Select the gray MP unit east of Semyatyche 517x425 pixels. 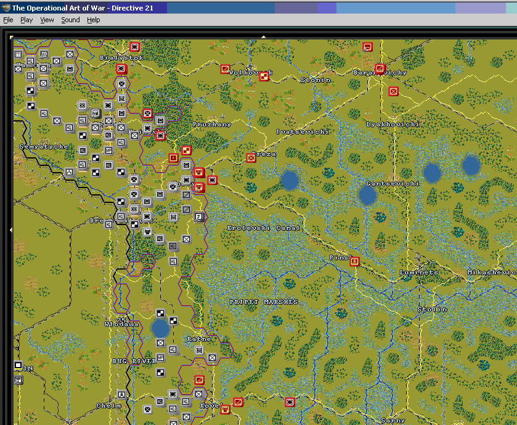(x=108, y=151)
